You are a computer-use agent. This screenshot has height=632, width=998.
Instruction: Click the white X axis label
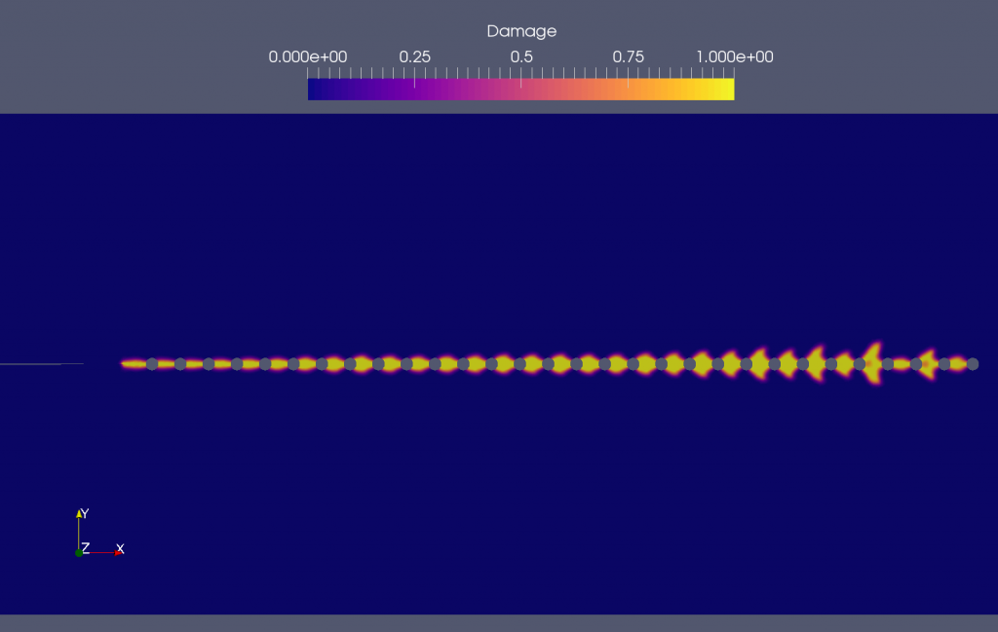120,548
